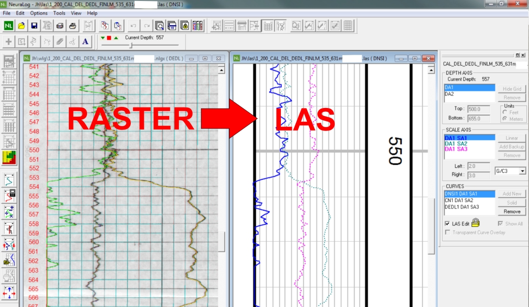Click the Q curve quality toolbar icon
Image resolution: width=529 pixels, height=307 pixels.
pyautogui.click(x=296, y=25)
